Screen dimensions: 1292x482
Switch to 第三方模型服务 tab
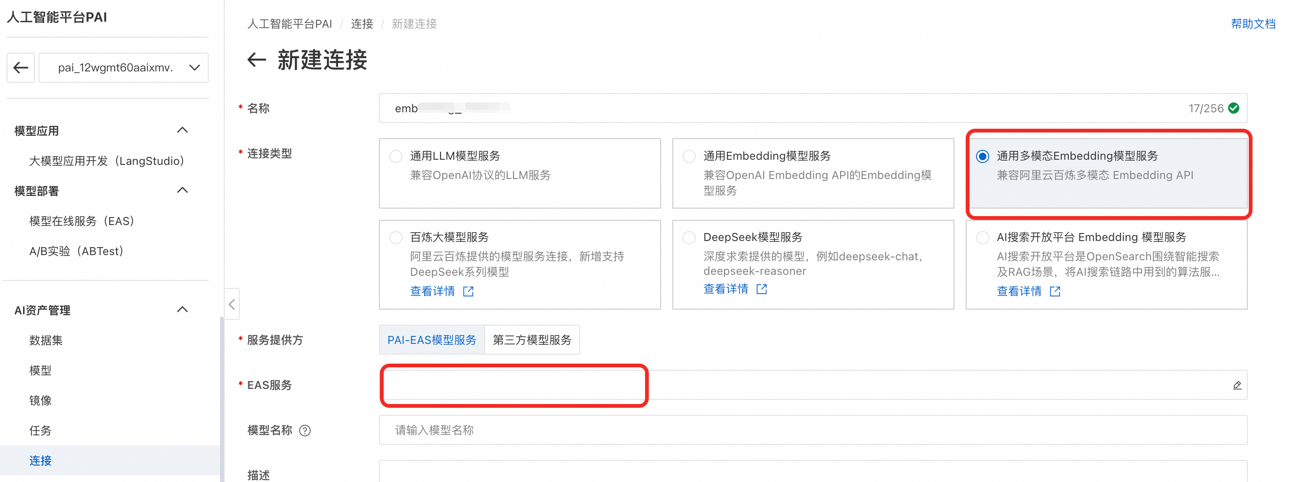tap(532, 340)
